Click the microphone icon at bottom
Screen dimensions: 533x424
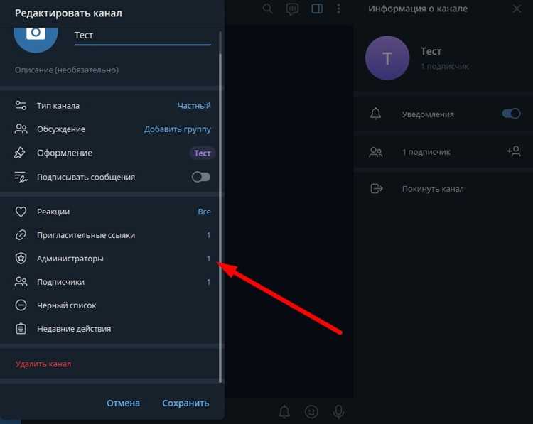click(338, 412)
